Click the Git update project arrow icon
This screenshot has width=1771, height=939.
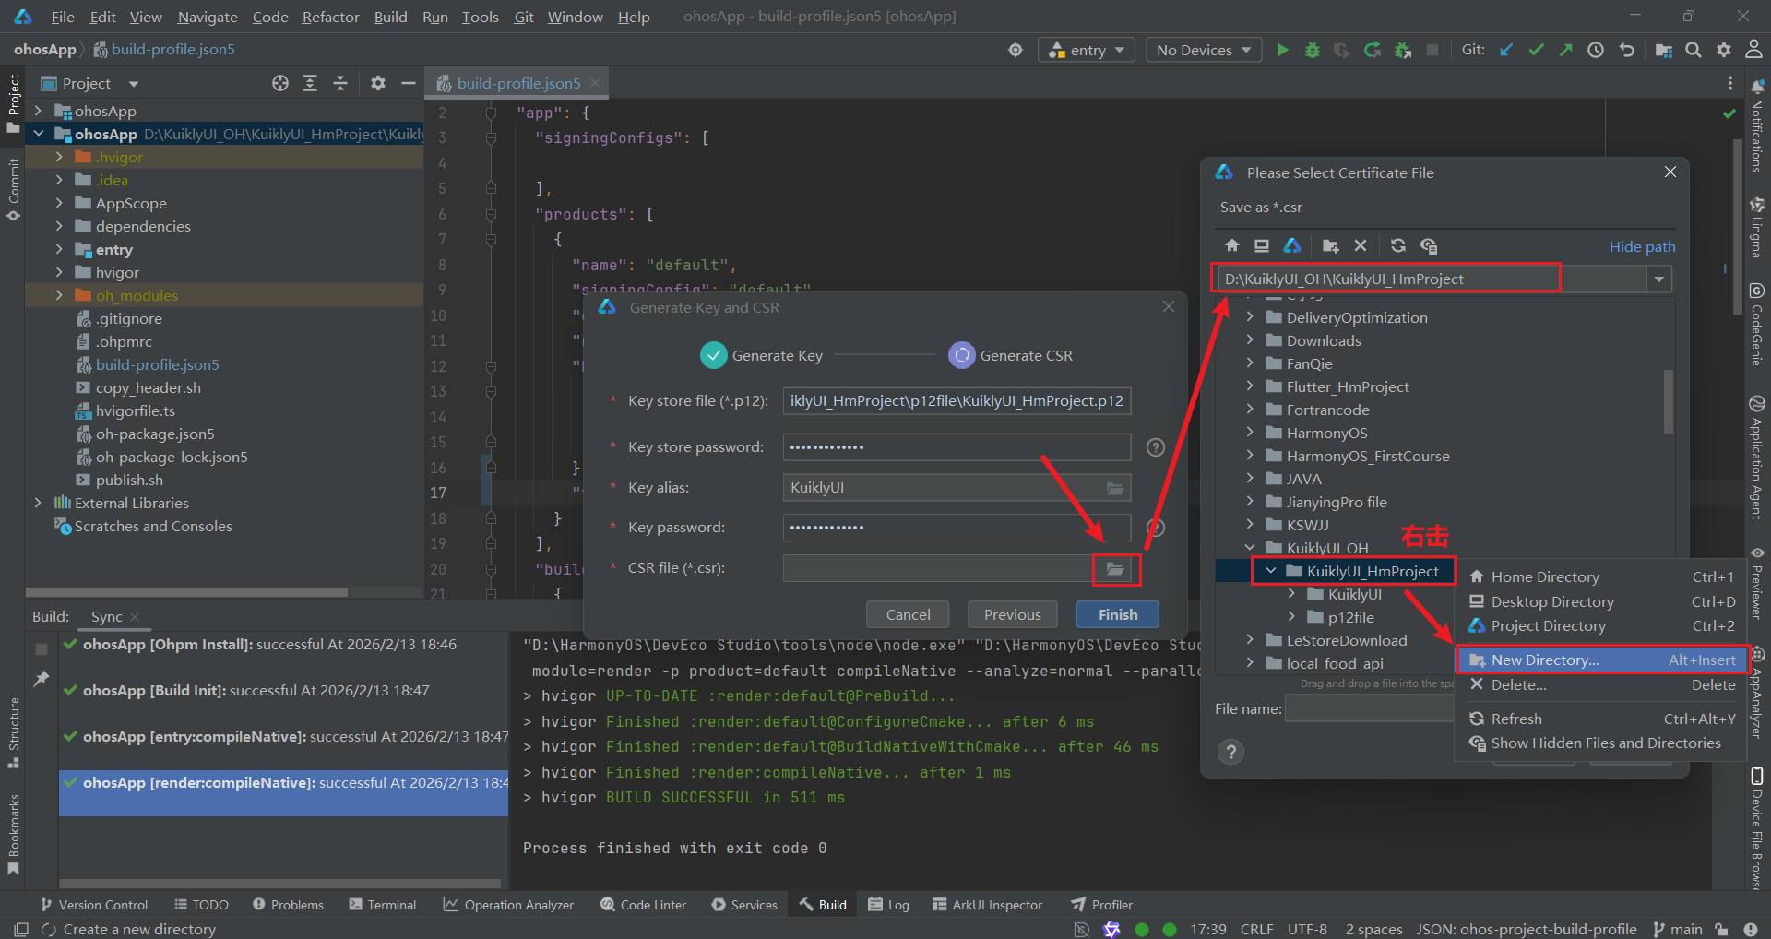point(1506,50)
